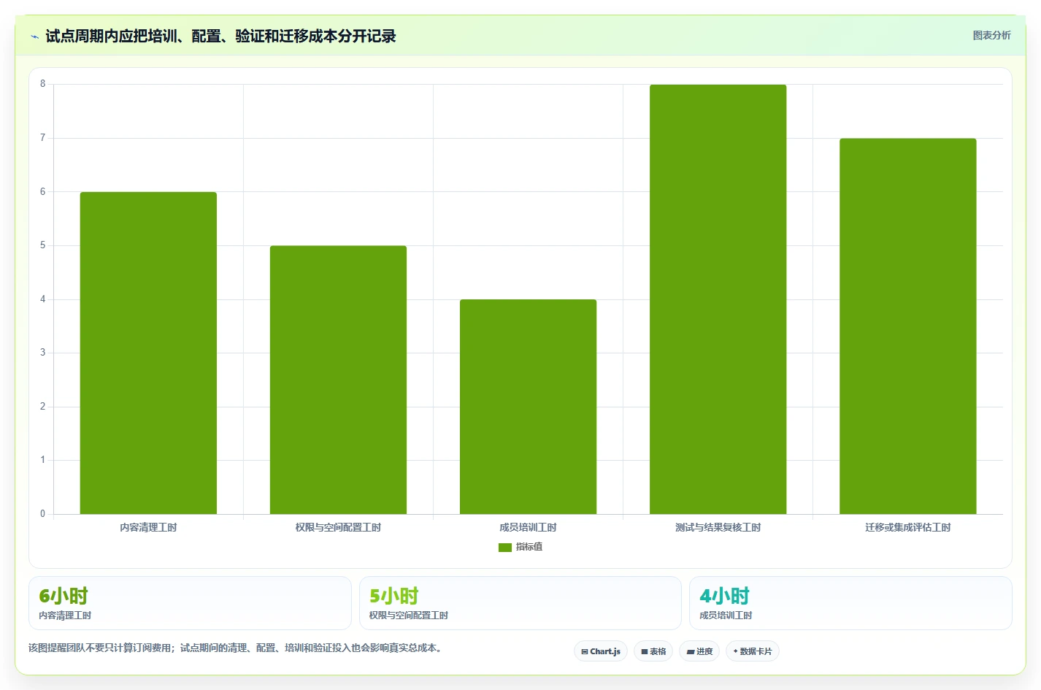The width and height of the screenshot is (1041, 690).
Task: Click the 5小时 data card value
Action: pyautogui.click(x=394, y=596)
